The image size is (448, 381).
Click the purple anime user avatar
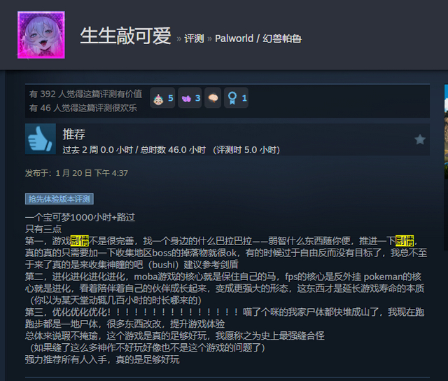click(x=41, y=35)
